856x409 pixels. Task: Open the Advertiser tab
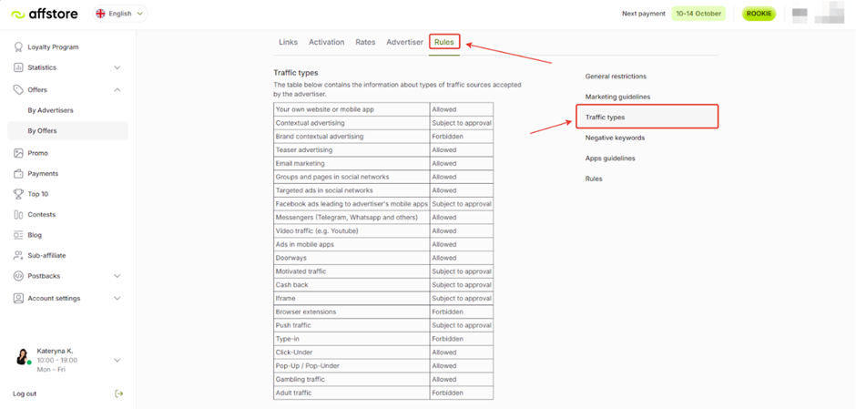point(404,42)
